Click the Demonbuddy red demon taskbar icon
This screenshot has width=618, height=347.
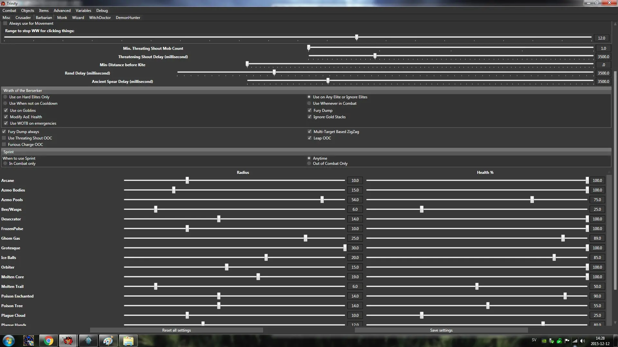click(68, 341)
